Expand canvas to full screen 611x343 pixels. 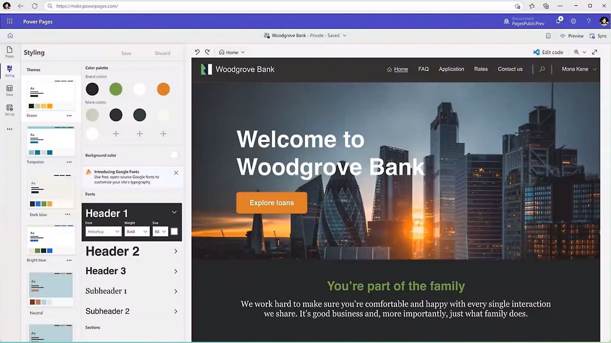point(595,52)
